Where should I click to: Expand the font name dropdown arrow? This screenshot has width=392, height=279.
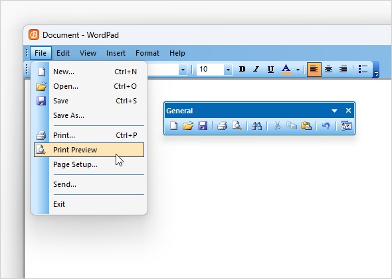click(183, 70)
